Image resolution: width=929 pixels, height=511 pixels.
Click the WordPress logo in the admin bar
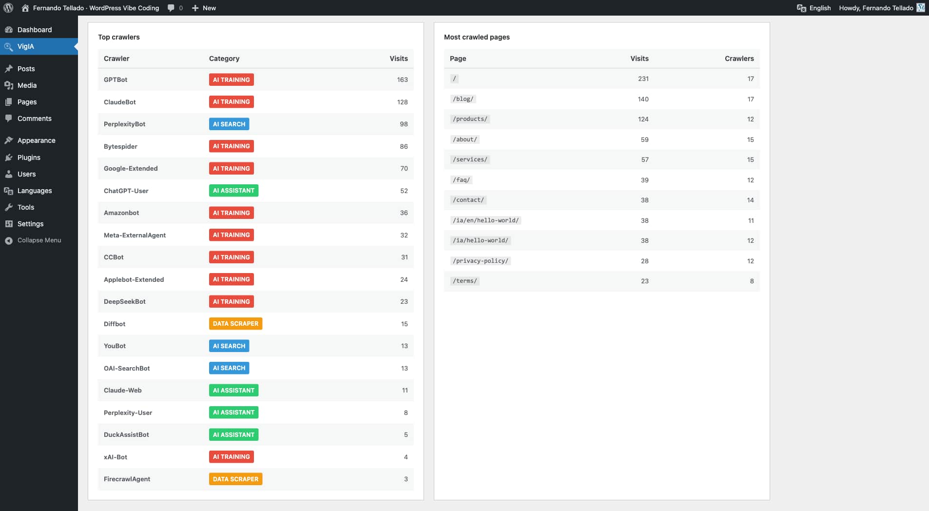click(x=8, y=8)
